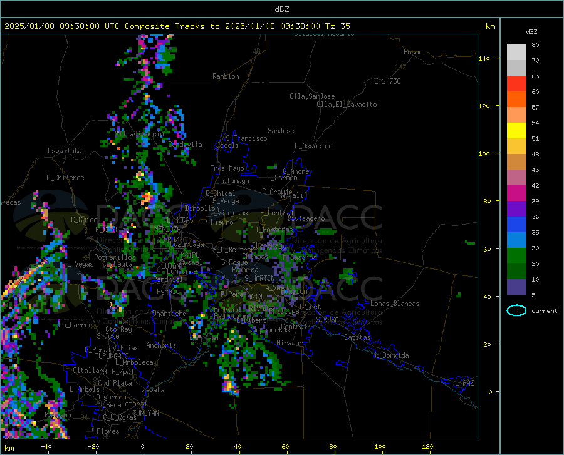564x455 pixels.
Task: Click the 'Mirador' map label
Action: coord(289,343)
